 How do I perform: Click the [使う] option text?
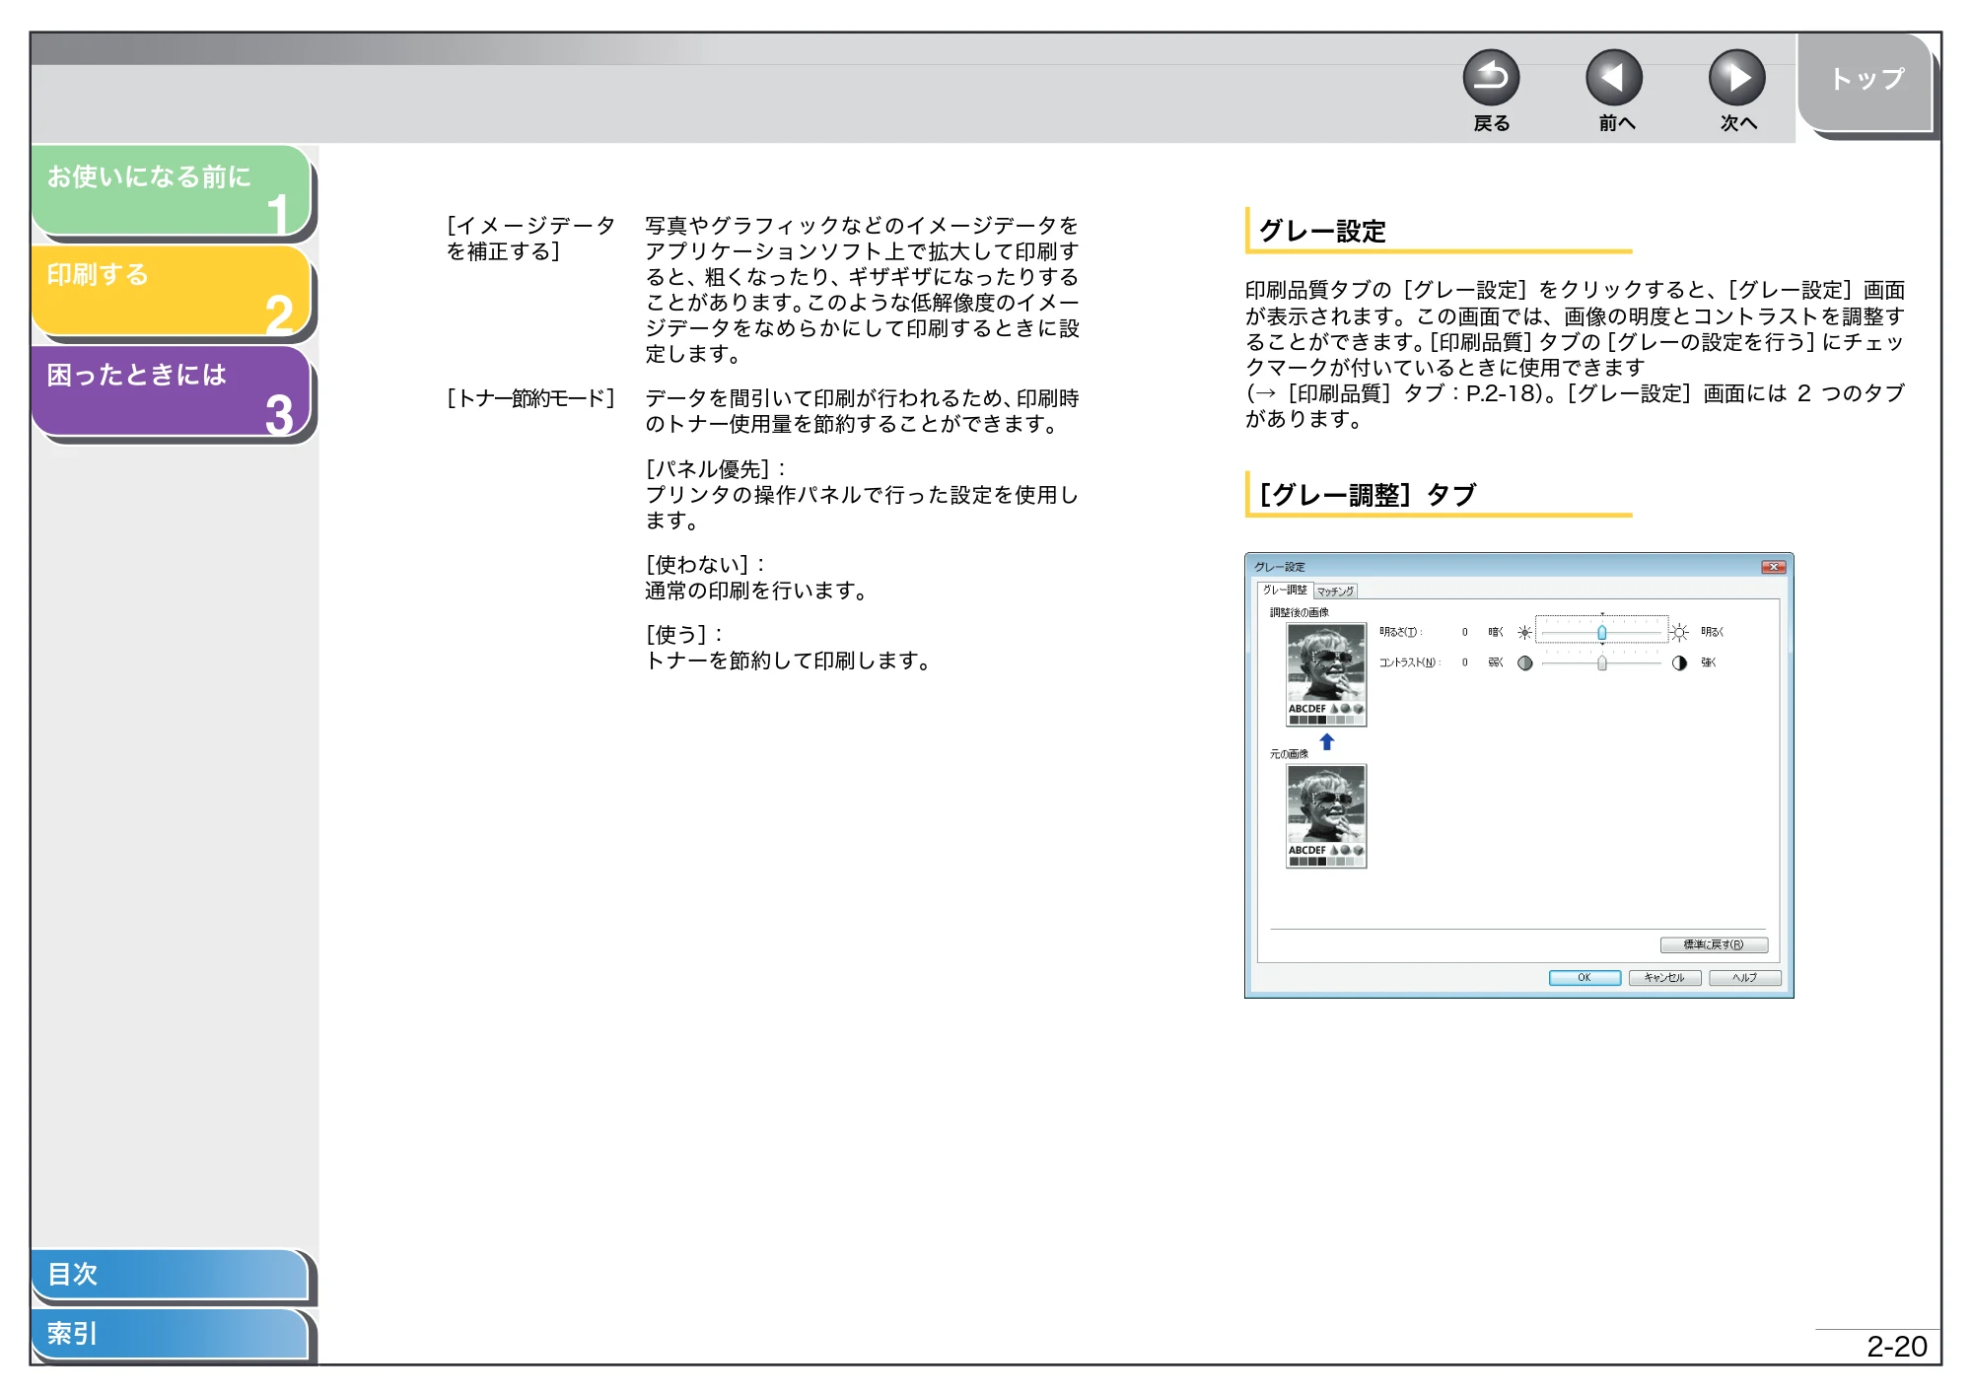pos(684,635)
